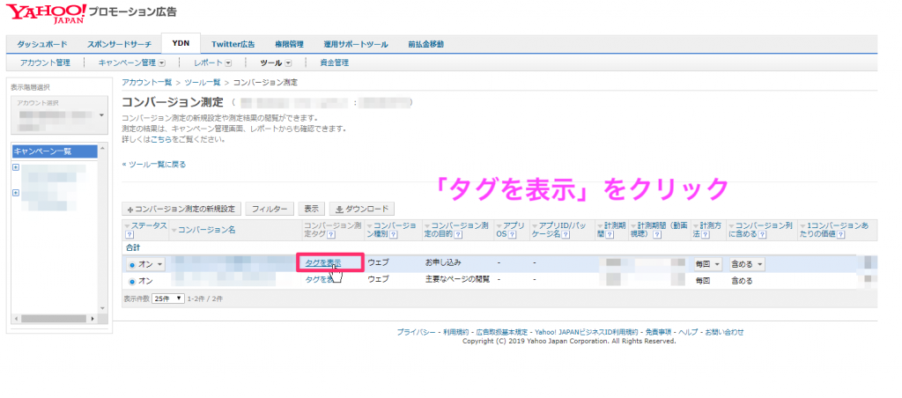
Task: Open ツール submenu arrow
Action: pyautogui.click(x=288, y=63)
